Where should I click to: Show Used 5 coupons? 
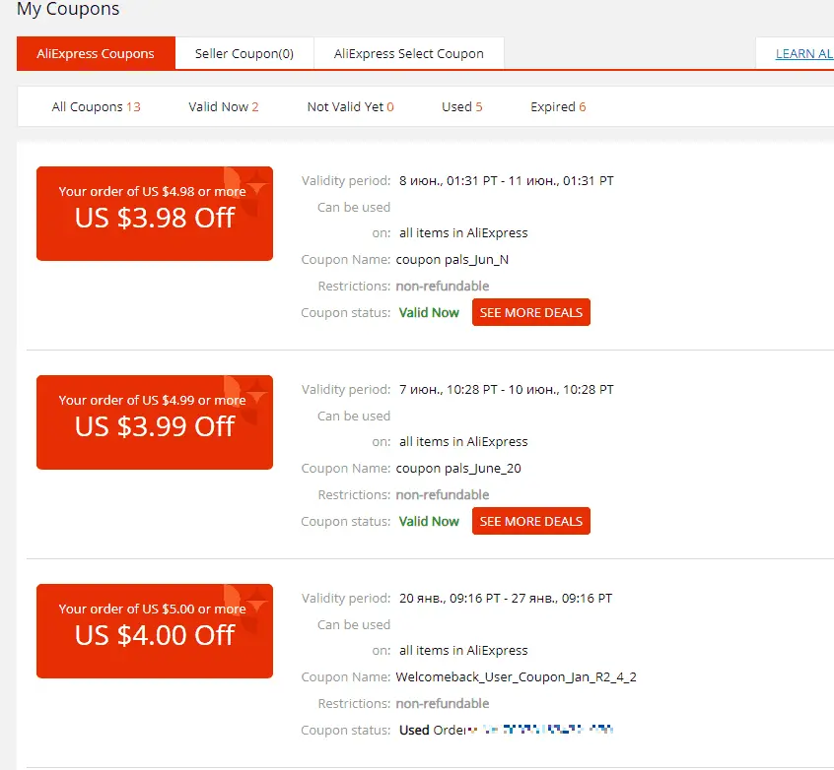(x=461, y=106)
